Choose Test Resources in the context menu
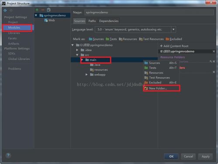 click(x=161, y=78)
